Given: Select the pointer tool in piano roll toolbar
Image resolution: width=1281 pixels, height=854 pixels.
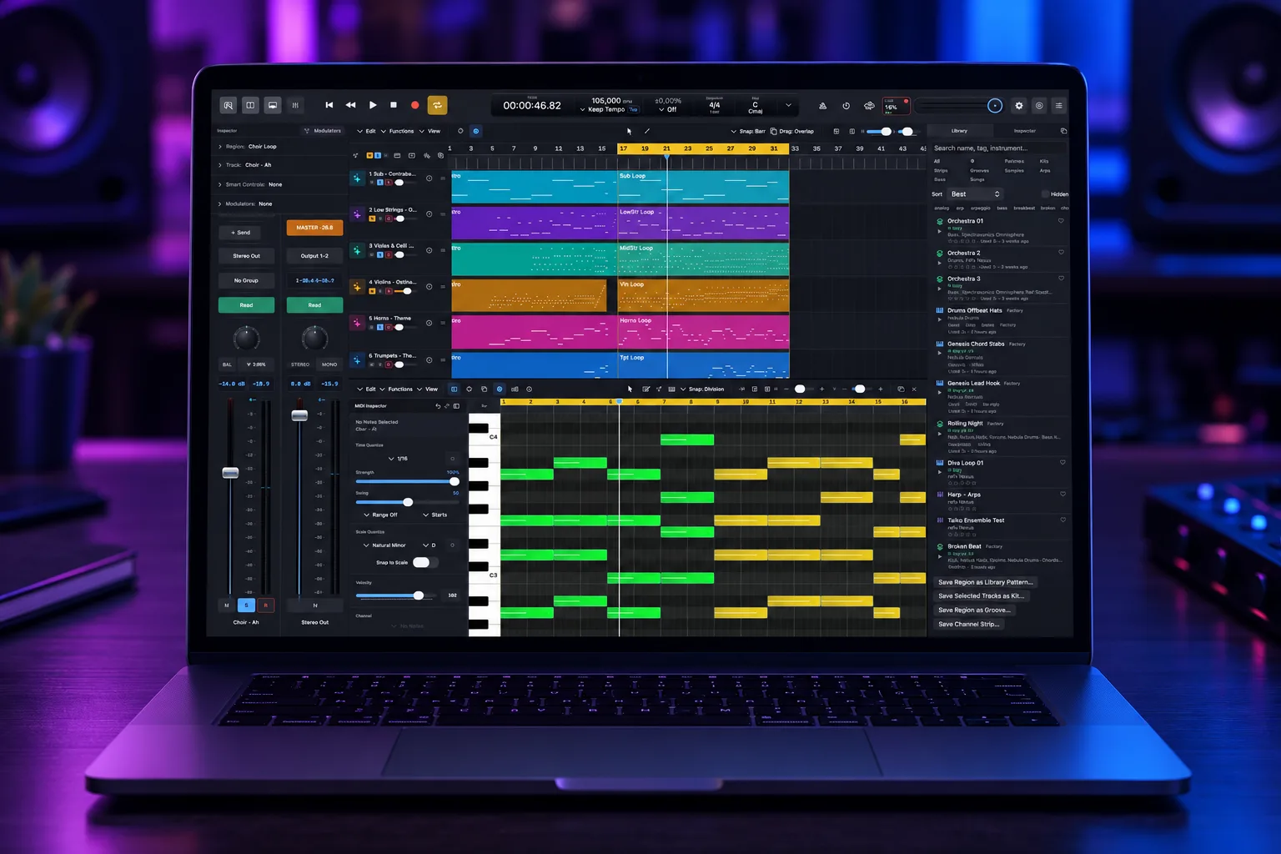Looking at the screenshot, I should click(630, 389).
